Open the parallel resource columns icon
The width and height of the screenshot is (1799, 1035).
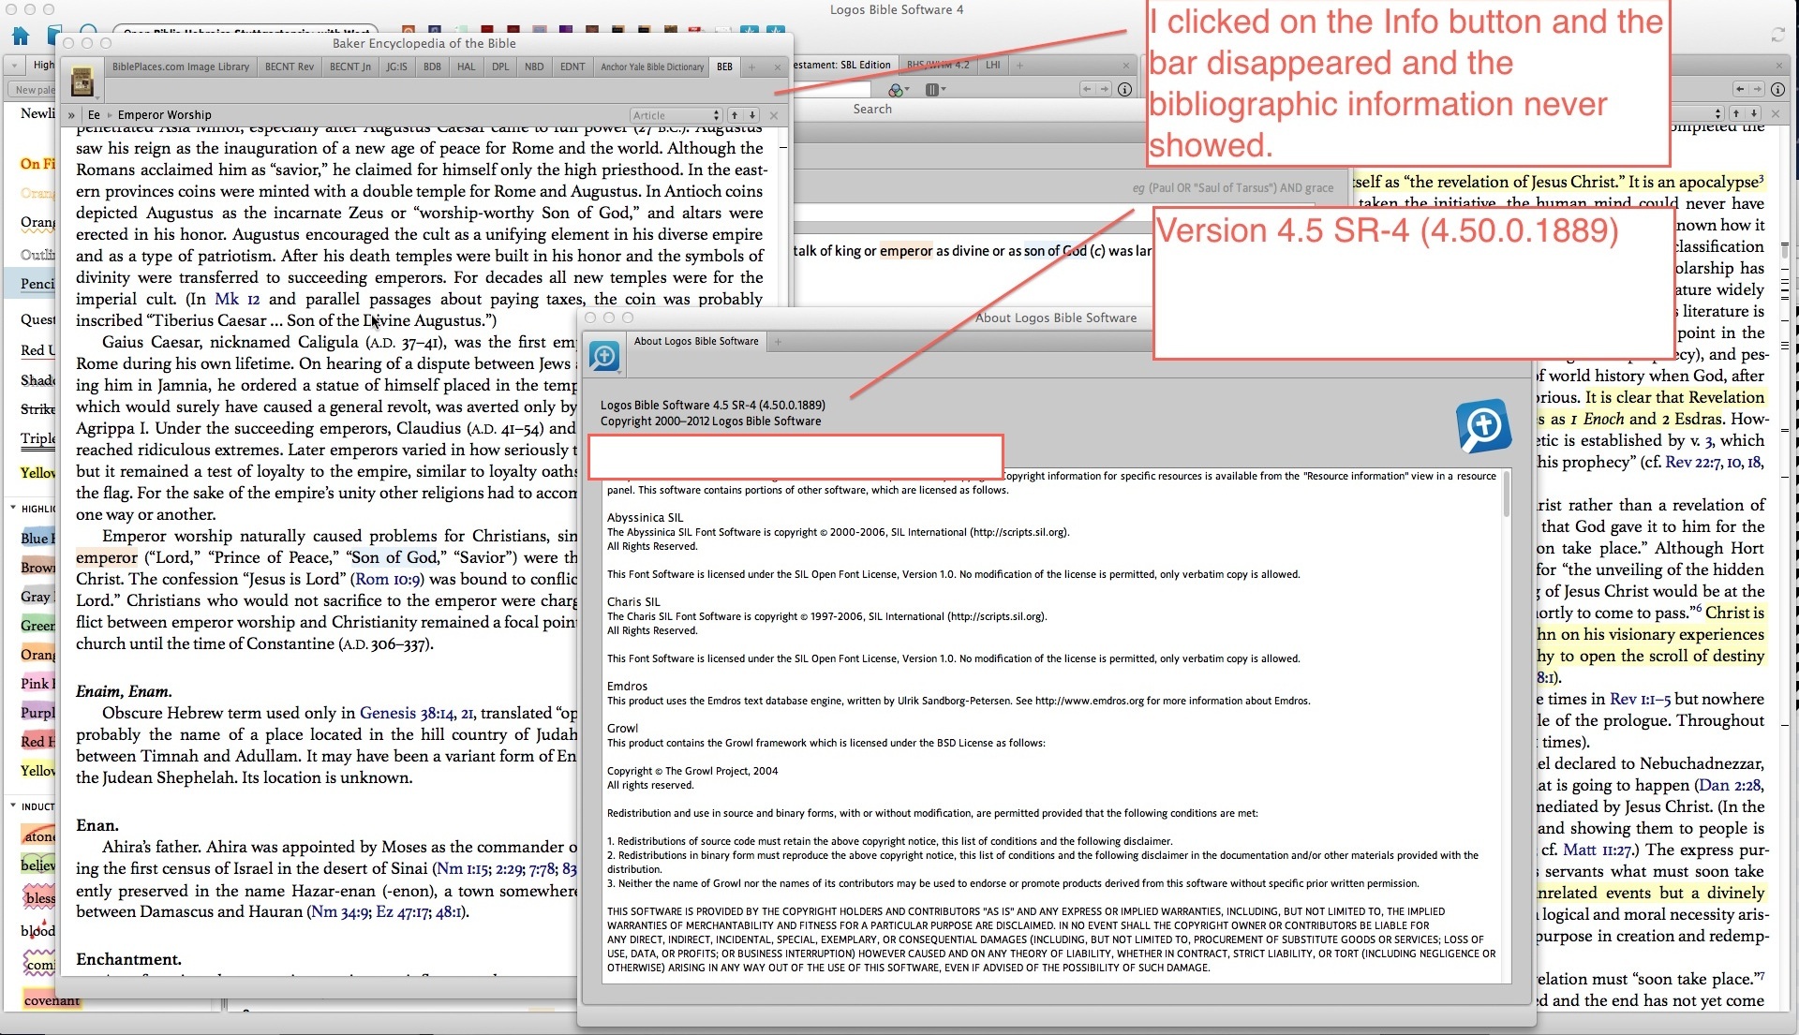934,89
